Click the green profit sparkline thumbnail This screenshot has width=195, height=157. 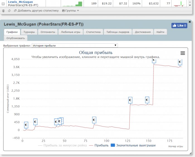click(x=72, y=4)
